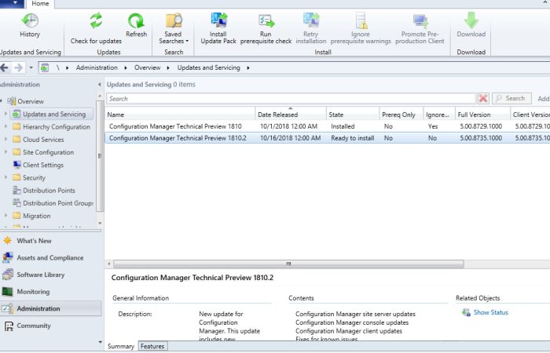Sort by Name column header

[x=180, y=115]
